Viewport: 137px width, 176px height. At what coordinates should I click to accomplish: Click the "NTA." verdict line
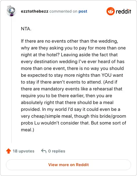26,29
